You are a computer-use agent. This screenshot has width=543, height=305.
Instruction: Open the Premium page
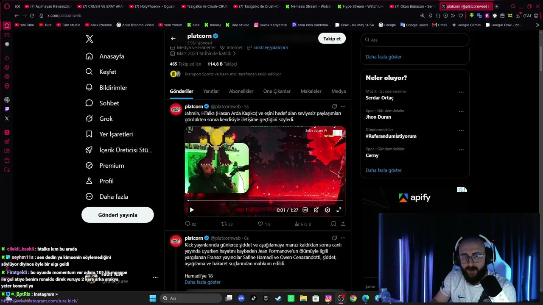[x=105, y=166]
